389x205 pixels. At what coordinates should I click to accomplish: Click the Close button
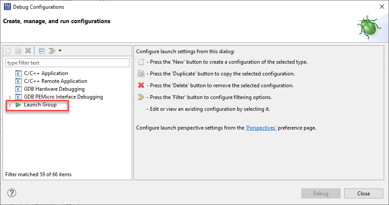coord(363,193)
